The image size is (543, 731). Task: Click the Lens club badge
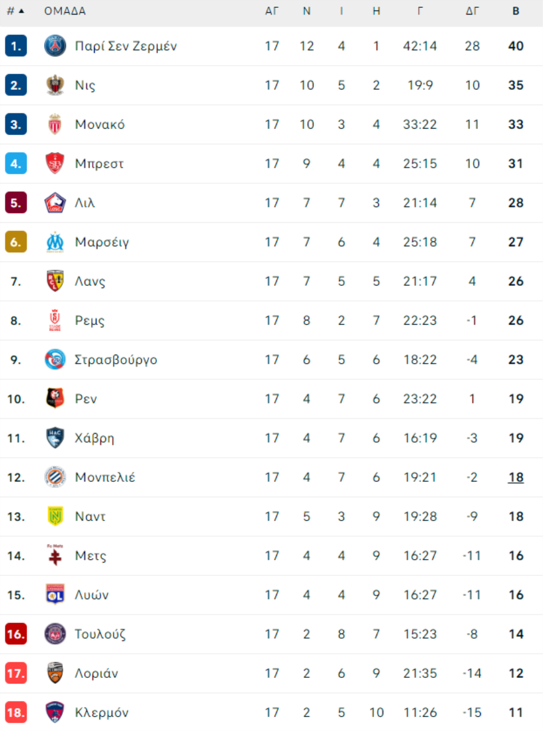pyautogui.click(x=55, y=281)
